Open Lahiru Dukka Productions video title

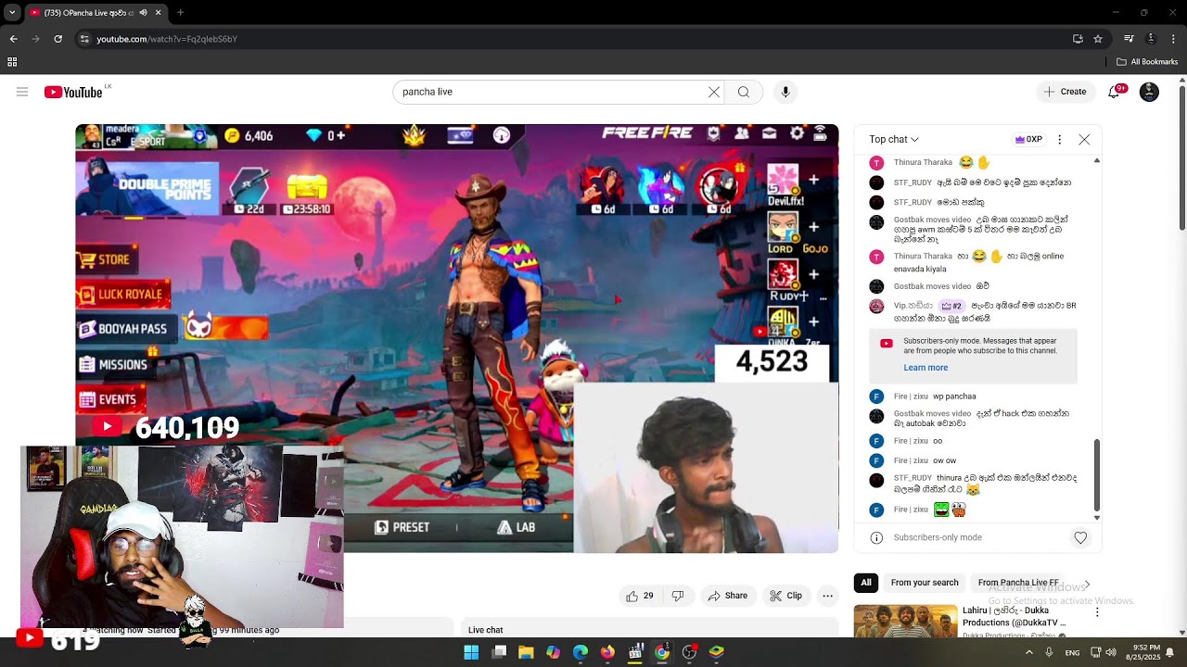point(1015,616)
